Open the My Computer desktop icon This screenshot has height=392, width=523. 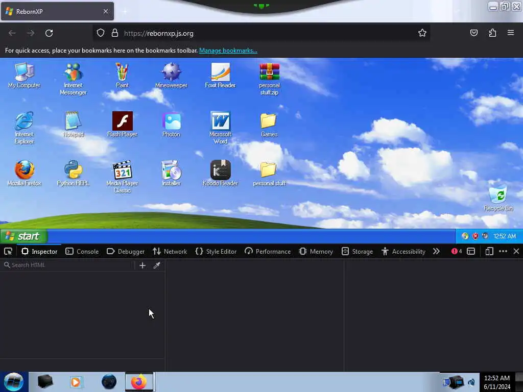tap(24, 76)
